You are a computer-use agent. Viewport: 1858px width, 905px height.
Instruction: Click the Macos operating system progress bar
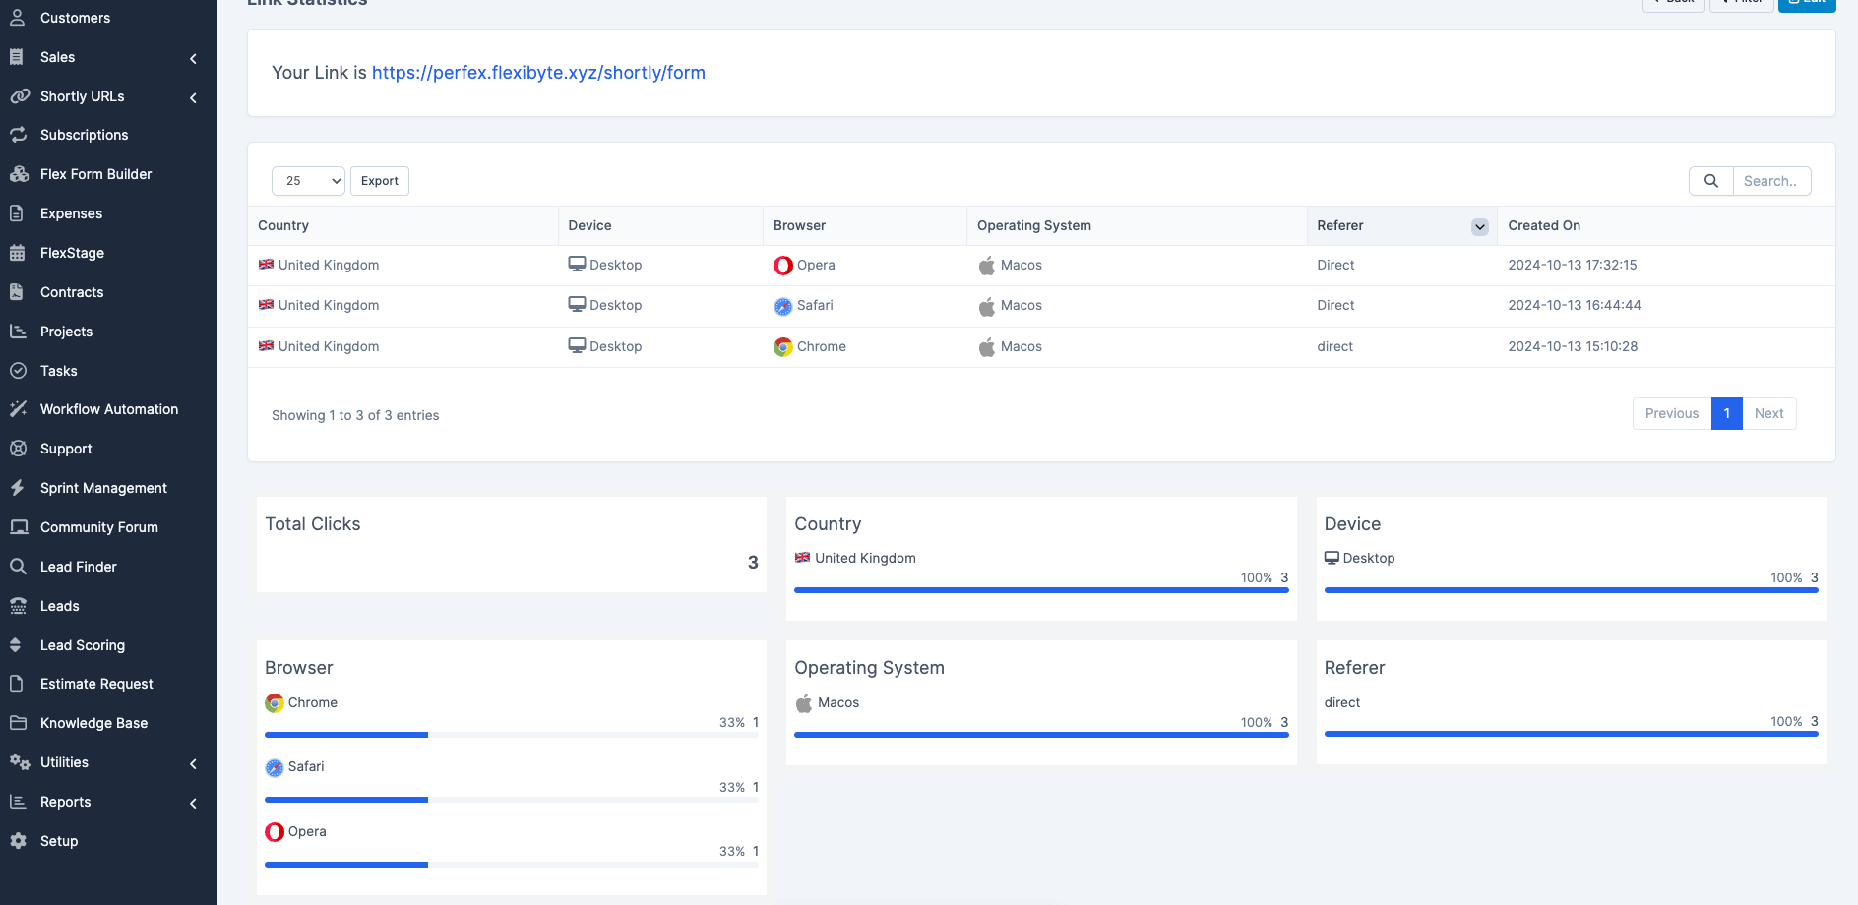pos(1041,735)
